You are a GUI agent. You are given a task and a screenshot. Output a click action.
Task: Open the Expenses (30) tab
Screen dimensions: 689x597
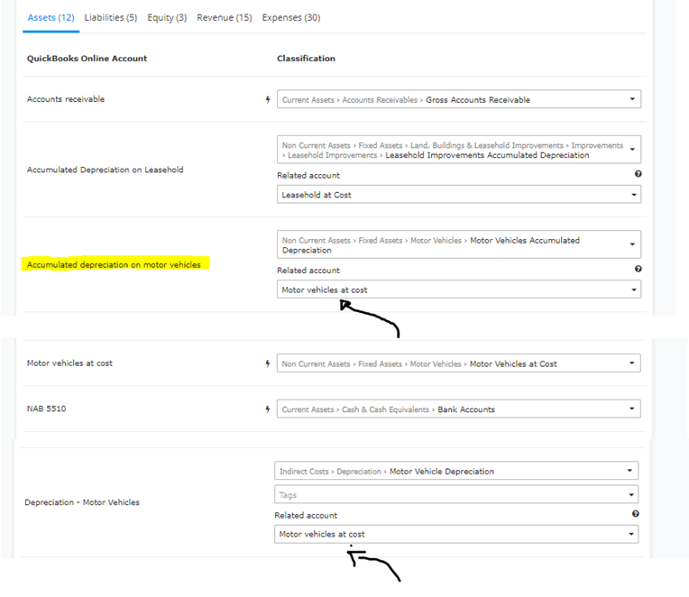pyautogui.click(x=291, y=17)
